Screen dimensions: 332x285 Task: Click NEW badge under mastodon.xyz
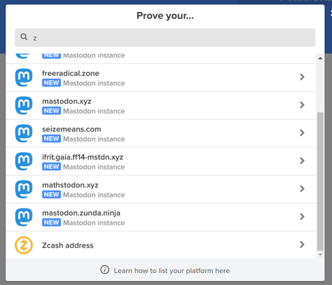[x=51, y=111]
